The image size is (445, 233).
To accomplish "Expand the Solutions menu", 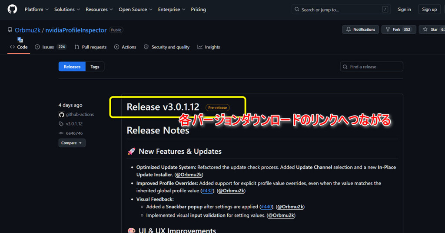I will point(67,10).
